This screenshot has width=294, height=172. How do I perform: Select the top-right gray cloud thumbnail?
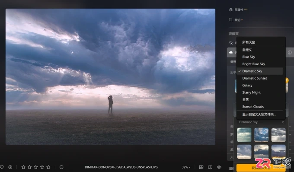278,135
